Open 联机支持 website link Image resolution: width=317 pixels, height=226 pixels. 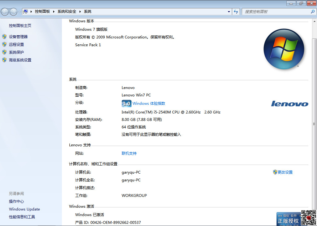point(129,153)
